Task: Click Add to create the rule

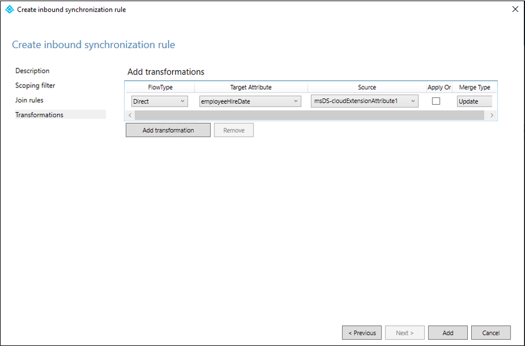Action: coord(447,332)
